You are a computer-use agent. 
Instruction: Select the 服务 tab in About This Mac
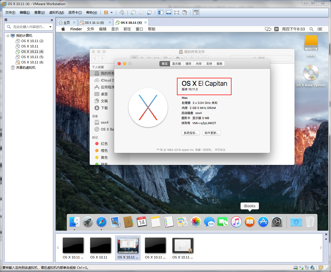(220, 64)
